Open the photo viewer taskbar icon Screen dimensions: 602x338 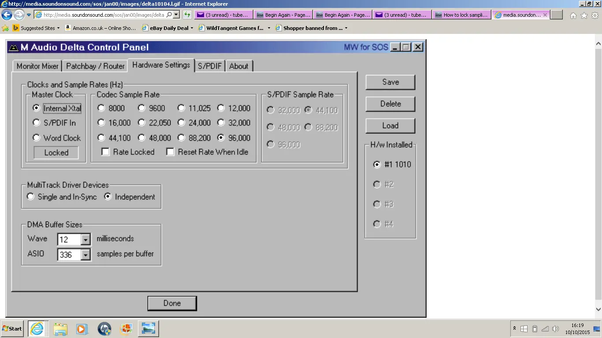click(x=149, y=329)
